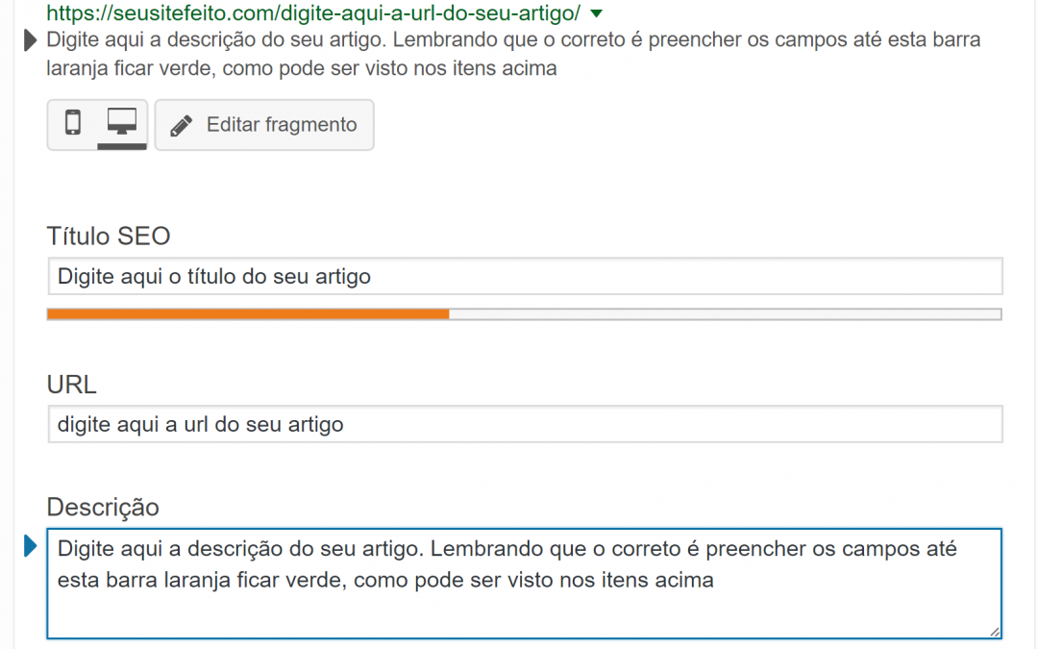Open the green dropdown arrow beside the snippet URL
The width and height of the screenshot is (1038, 649).
[597, 13]
